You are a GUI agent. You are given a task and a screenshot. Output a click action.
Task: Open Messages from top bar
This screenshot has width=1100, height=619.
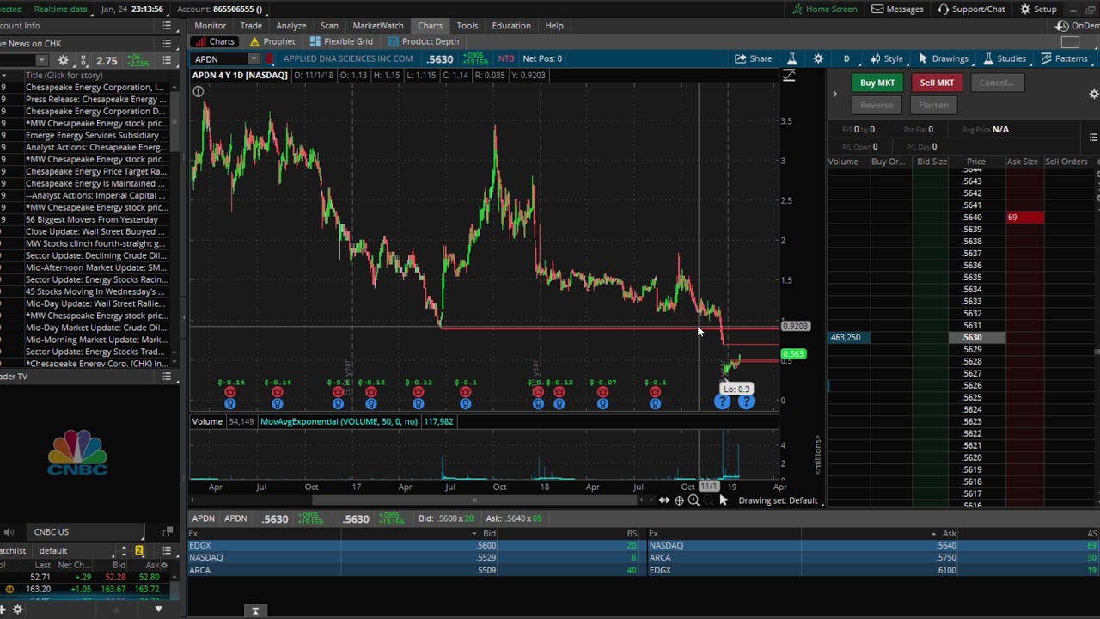(x=898, y=9)
